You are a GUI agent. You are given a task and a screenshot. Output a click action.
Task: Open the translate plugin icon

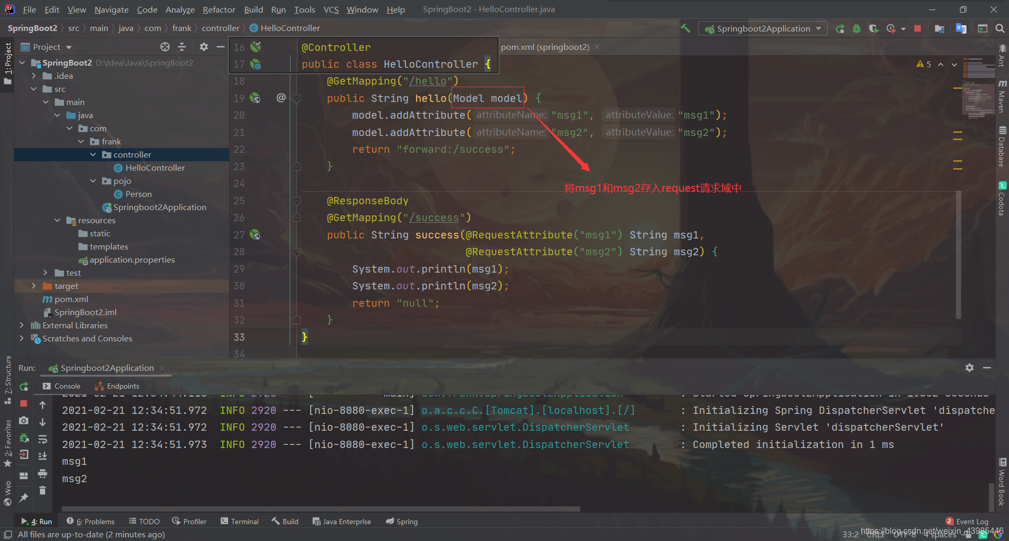coord(961,29)
